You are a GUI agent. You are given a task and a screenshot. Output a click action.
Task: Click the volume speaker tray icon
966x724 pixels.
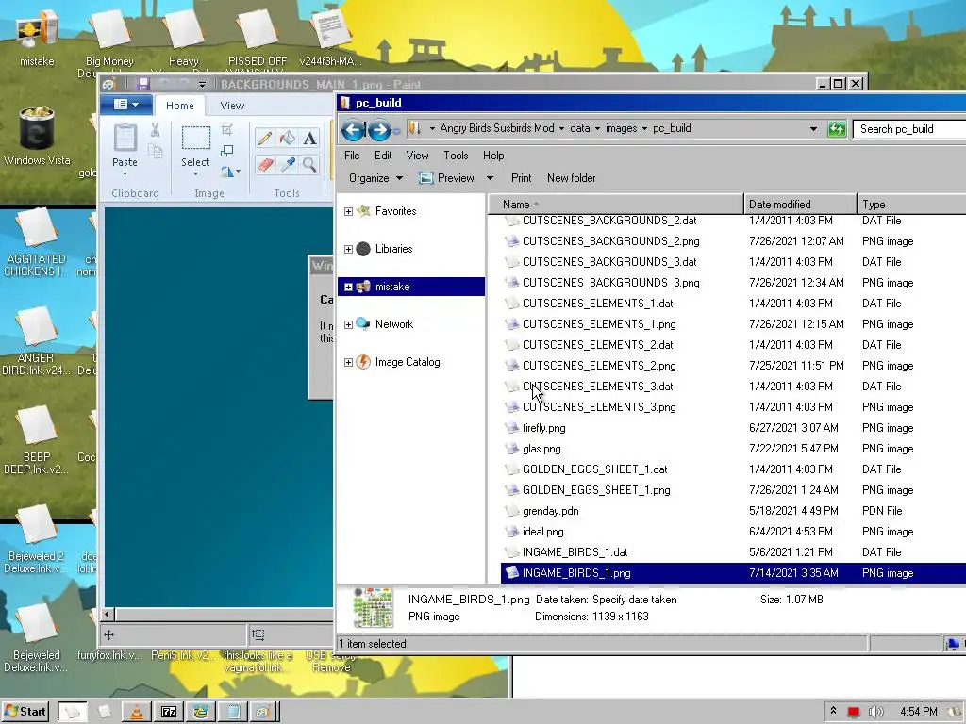(x=876, y=712)
